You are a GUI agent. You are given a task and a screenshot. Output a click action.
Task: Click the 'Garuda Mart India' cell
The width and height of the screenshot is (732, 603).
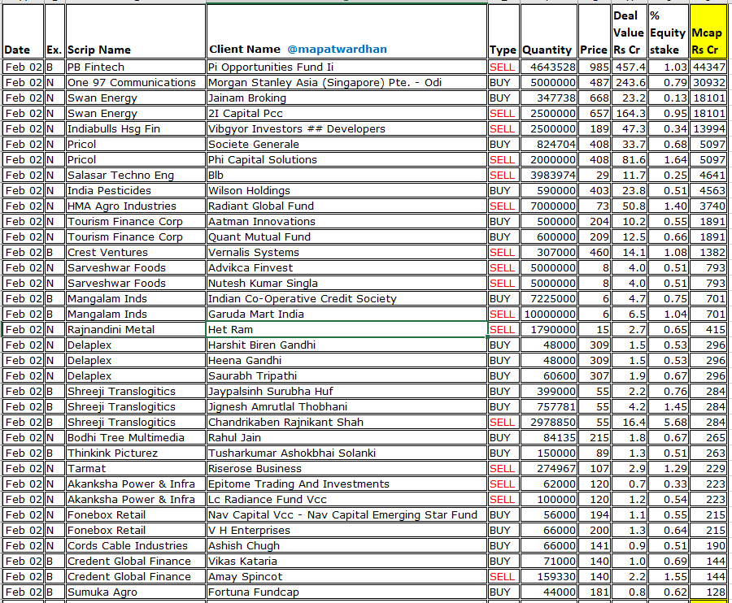pyautogui.click(x=346, y=314)
